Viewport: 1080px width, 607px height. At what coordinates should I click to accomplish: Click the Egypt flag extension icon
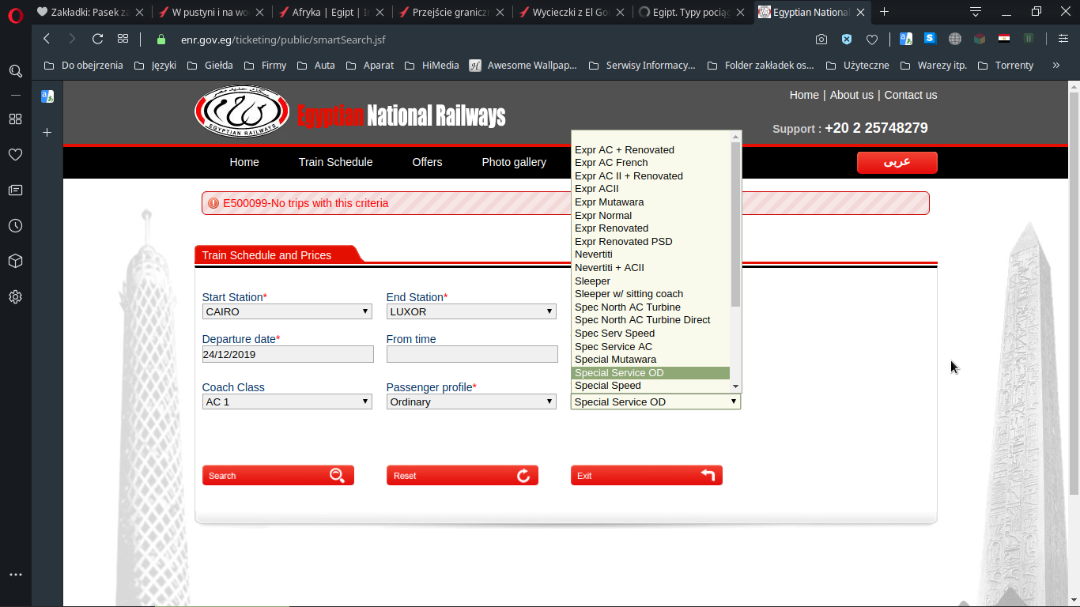pos(1004,38)
